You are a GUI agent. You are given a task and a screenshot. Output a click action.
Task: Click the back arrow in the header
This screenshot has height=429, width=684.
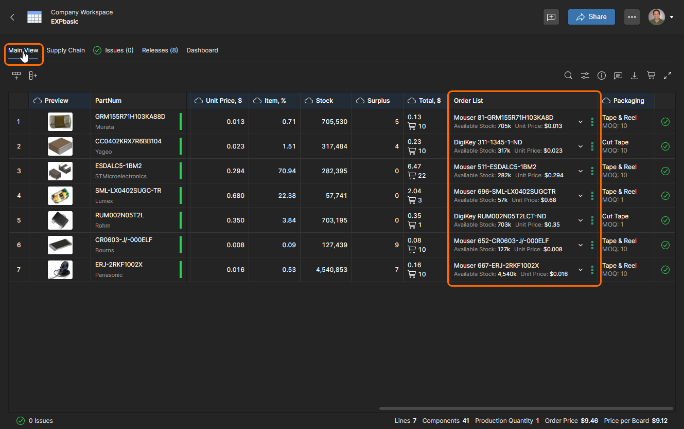coord(12,17)
